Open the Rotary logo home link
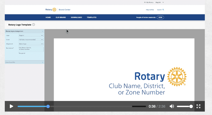This screenshot has width=212, height=115. [51, 10]
